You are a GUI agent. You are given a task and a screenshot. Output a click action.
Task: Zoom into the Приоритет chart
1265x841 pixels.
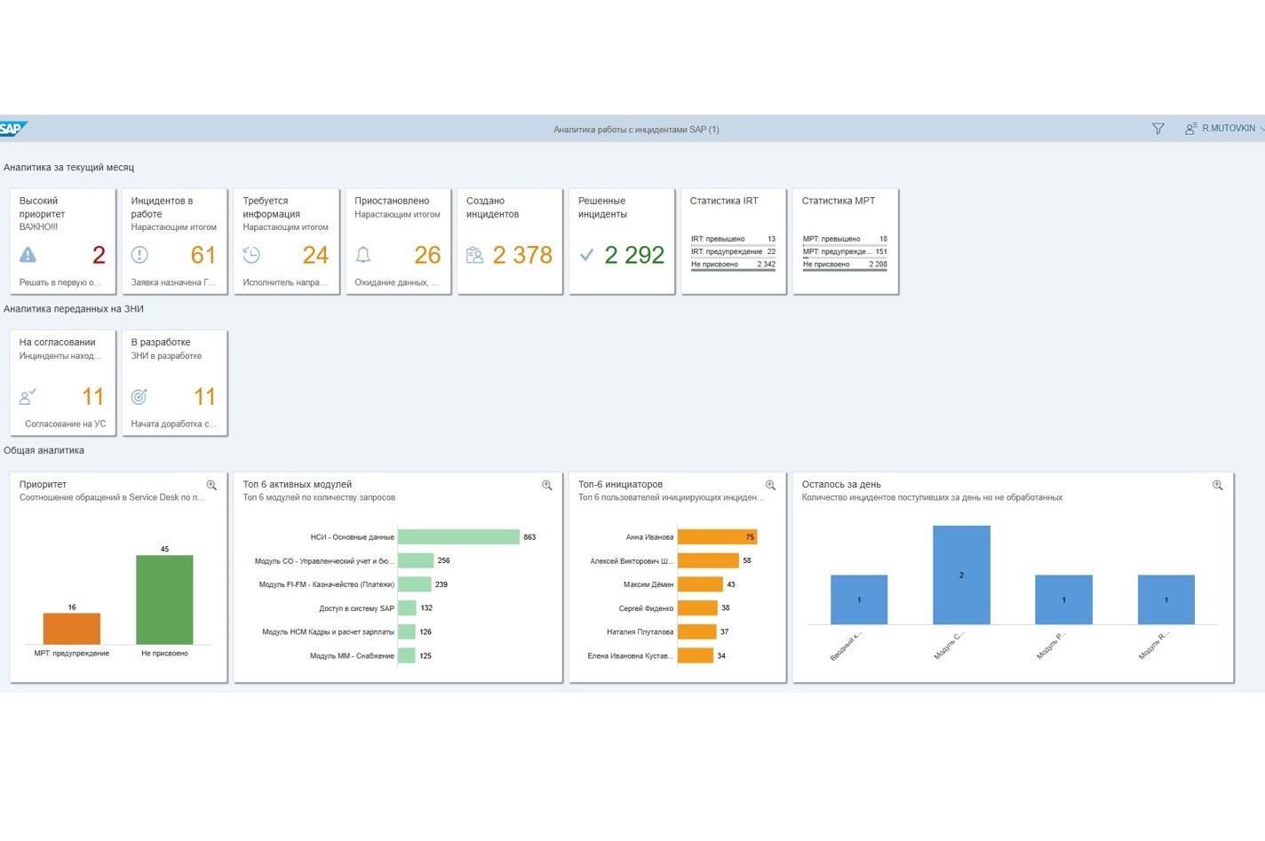pos(211,485)
